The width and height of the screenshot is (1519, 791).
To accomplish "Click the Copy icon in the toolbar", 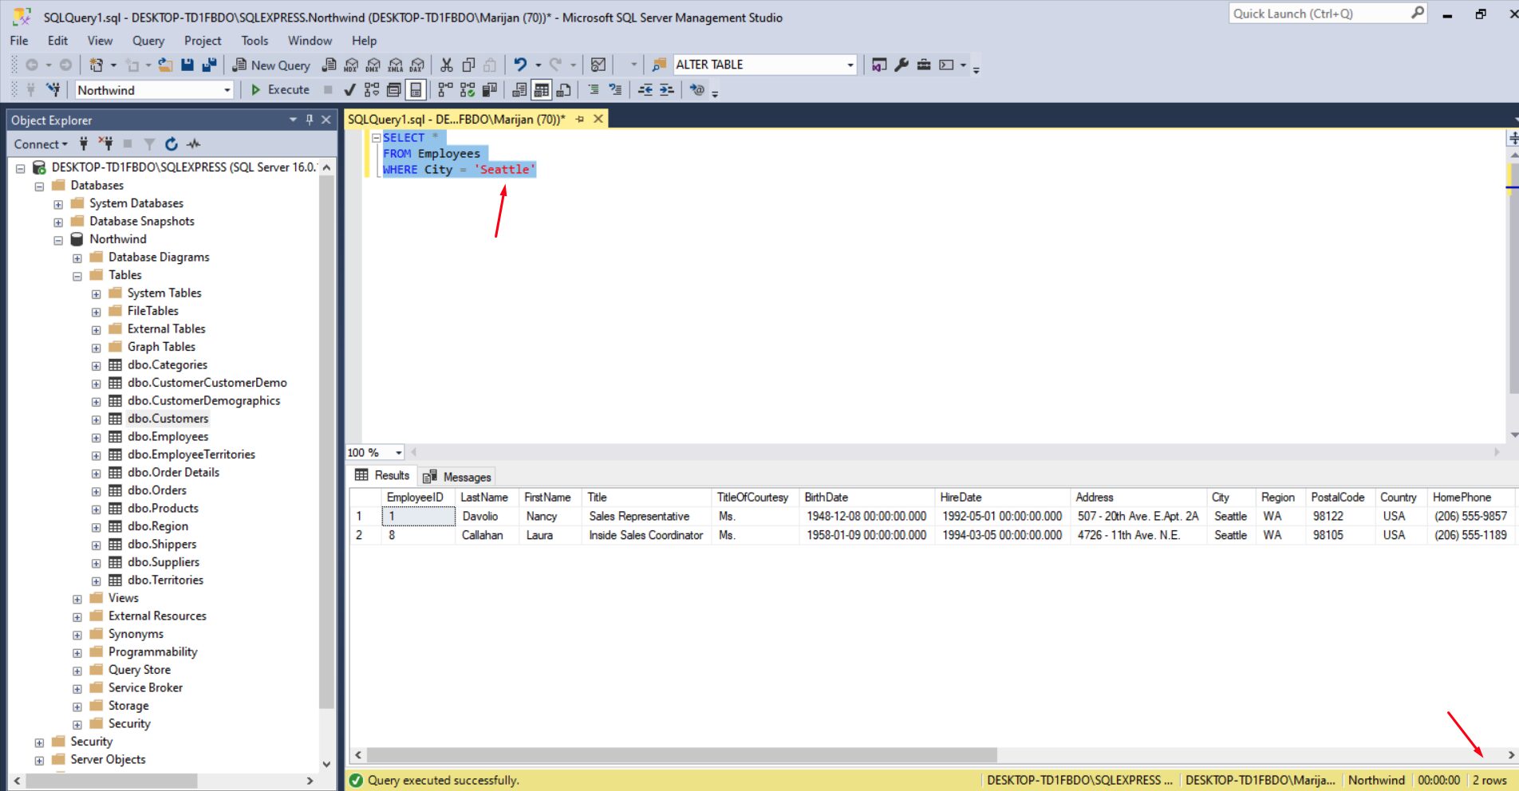I will point(468,65).
